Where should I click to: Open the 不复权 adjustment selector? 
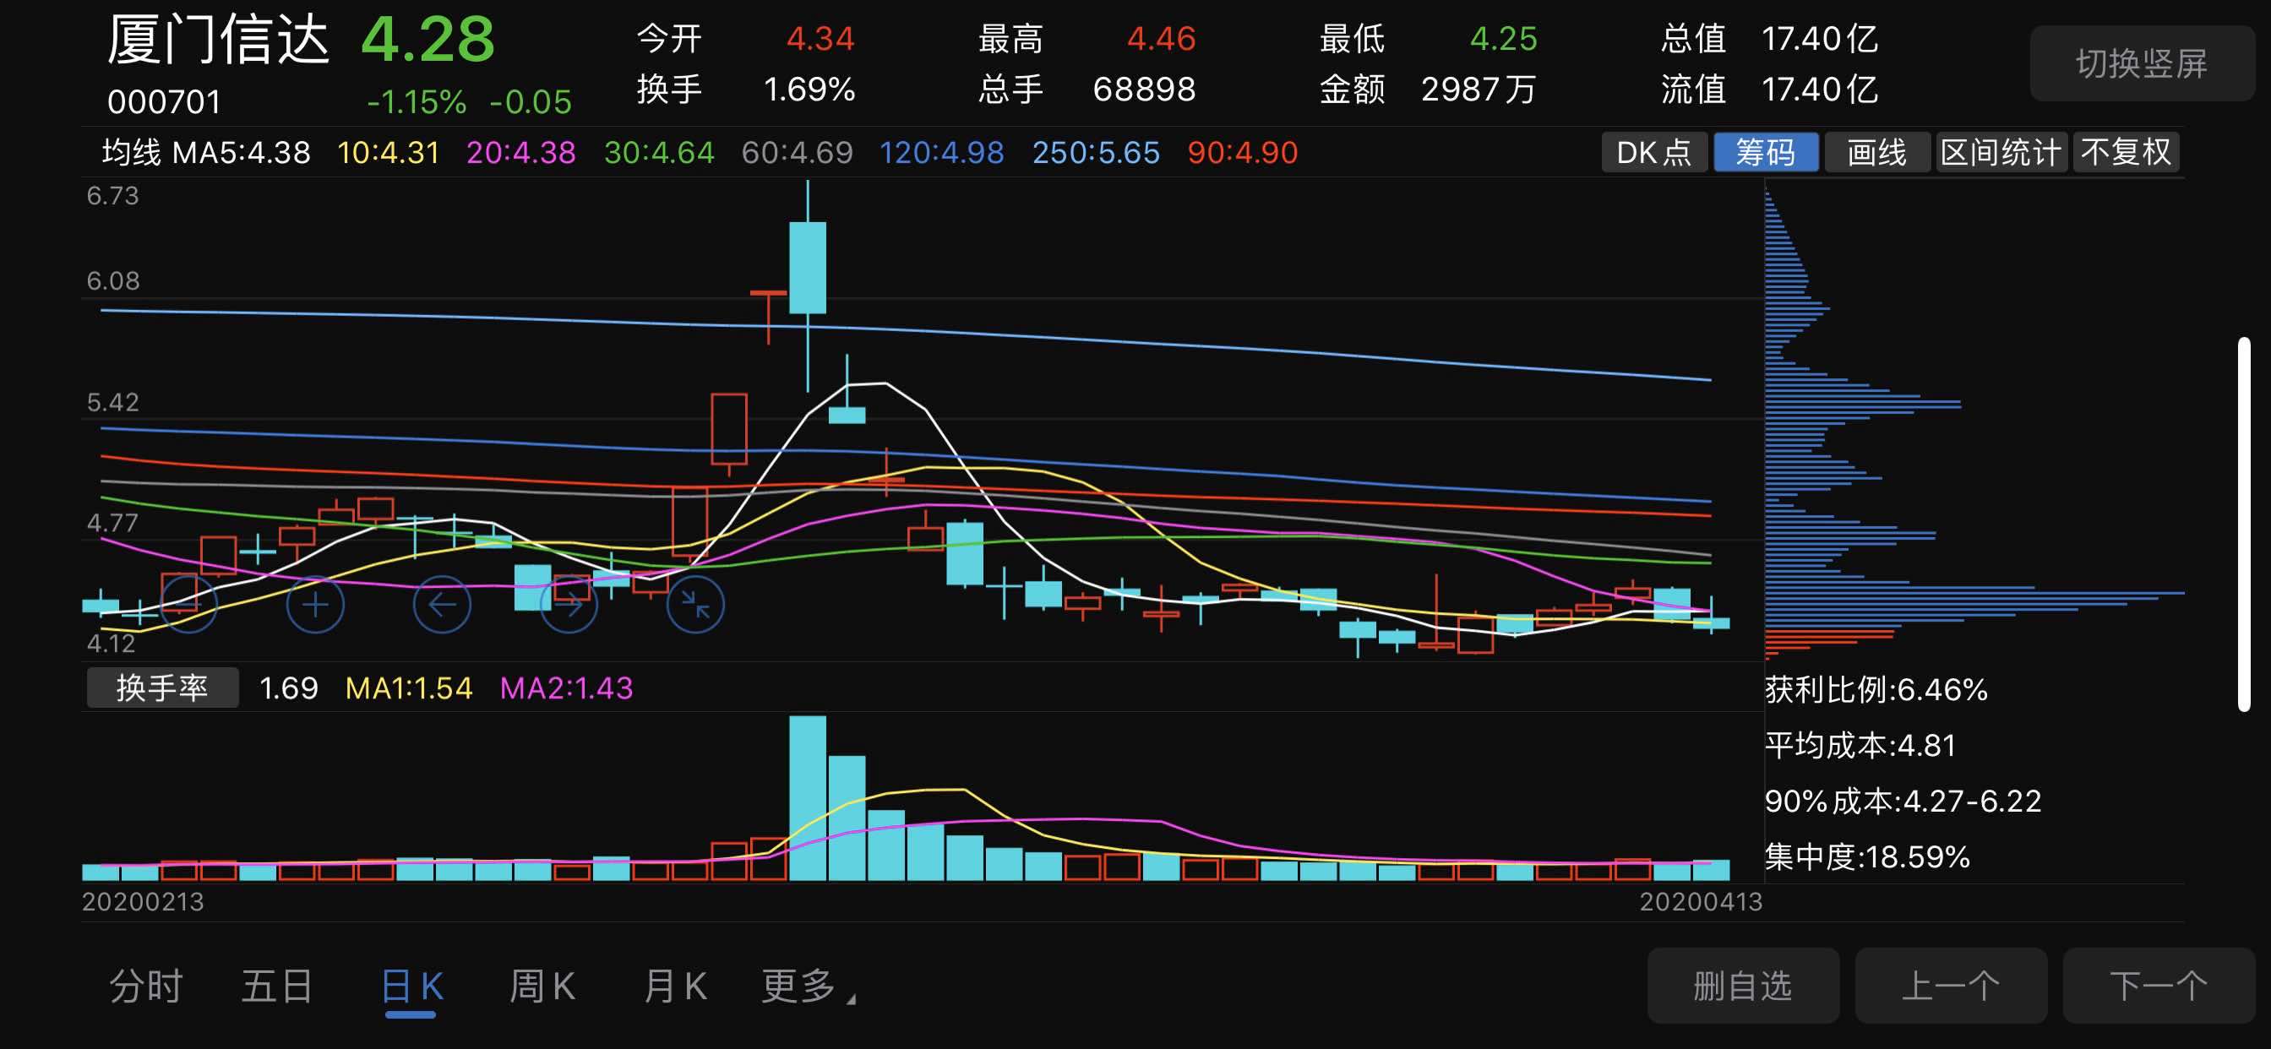2126,152
